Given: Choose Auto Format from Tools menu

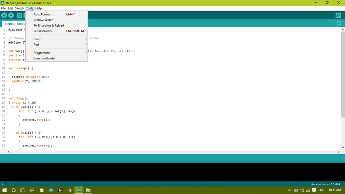Looking at the screenshot, I should pyautogui.click(x=57, y=14).
